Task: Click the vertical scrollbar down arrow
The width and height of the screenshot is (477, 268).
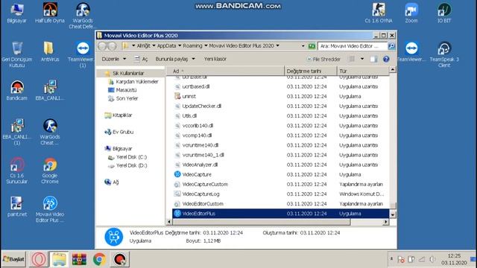Action: 393,215
